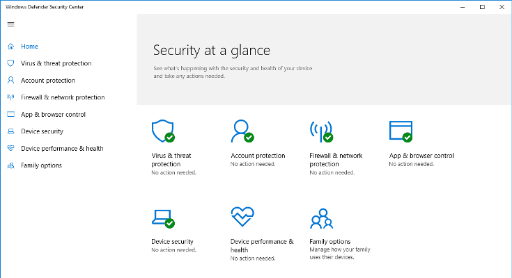Open the large Account protection person tile icon

pyautogui.click(x=242, y=131)
